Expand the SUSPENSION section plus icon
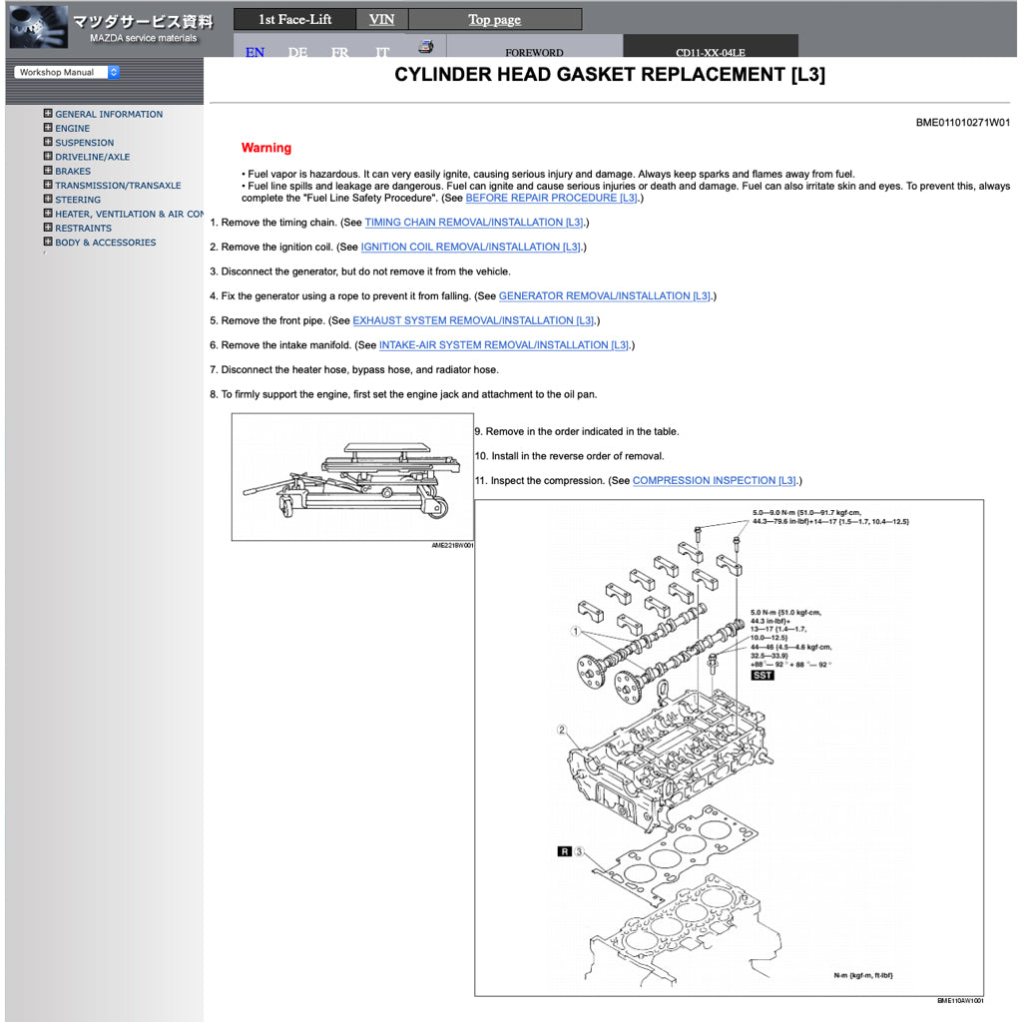The height and width of the screenshot is (1022, 1022). point(47,142)
